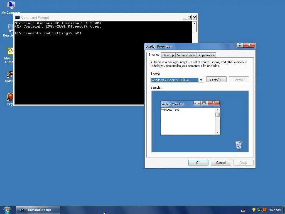
Task: Select the MyPal desktop shortcut icon
Action: [10, 74]
